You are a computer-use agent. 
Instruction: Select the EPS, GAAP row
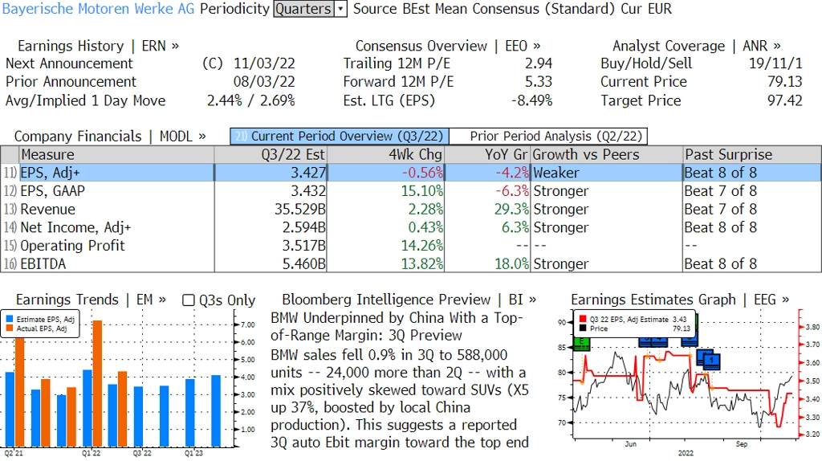point(411,191)
